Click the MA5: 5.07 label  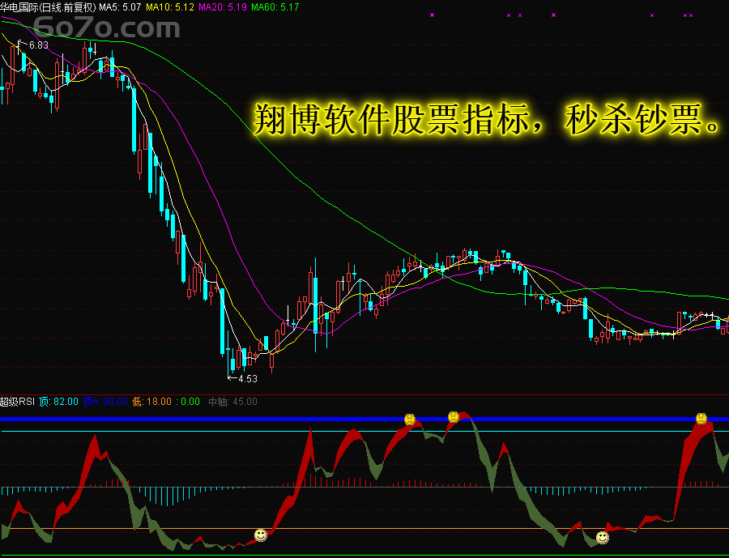click(120, 7)
